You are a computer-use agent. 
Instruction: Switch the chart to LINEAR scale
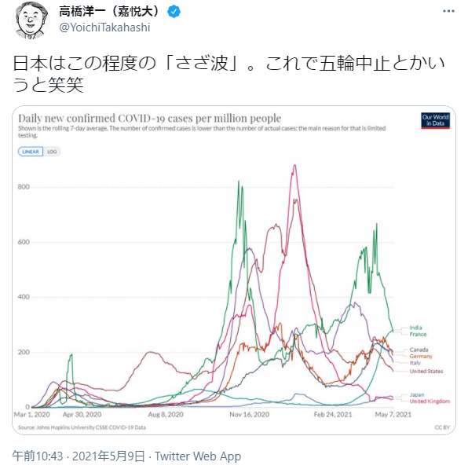[31, 152]
